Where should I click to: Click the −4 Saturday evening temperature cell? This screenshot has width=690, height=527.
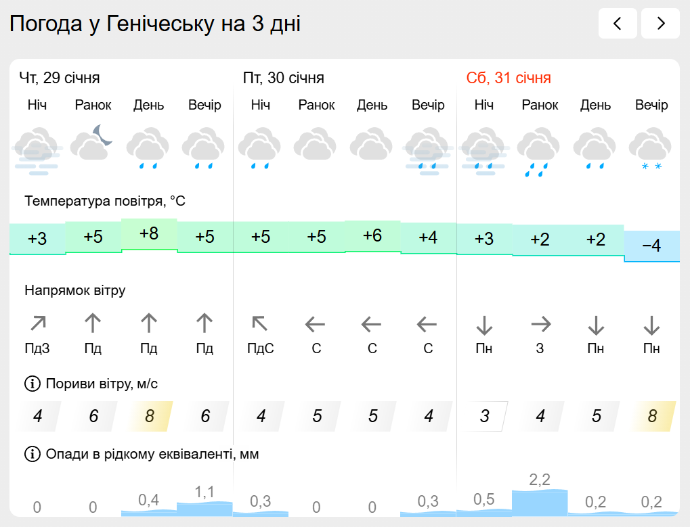(x=651, y=246)
